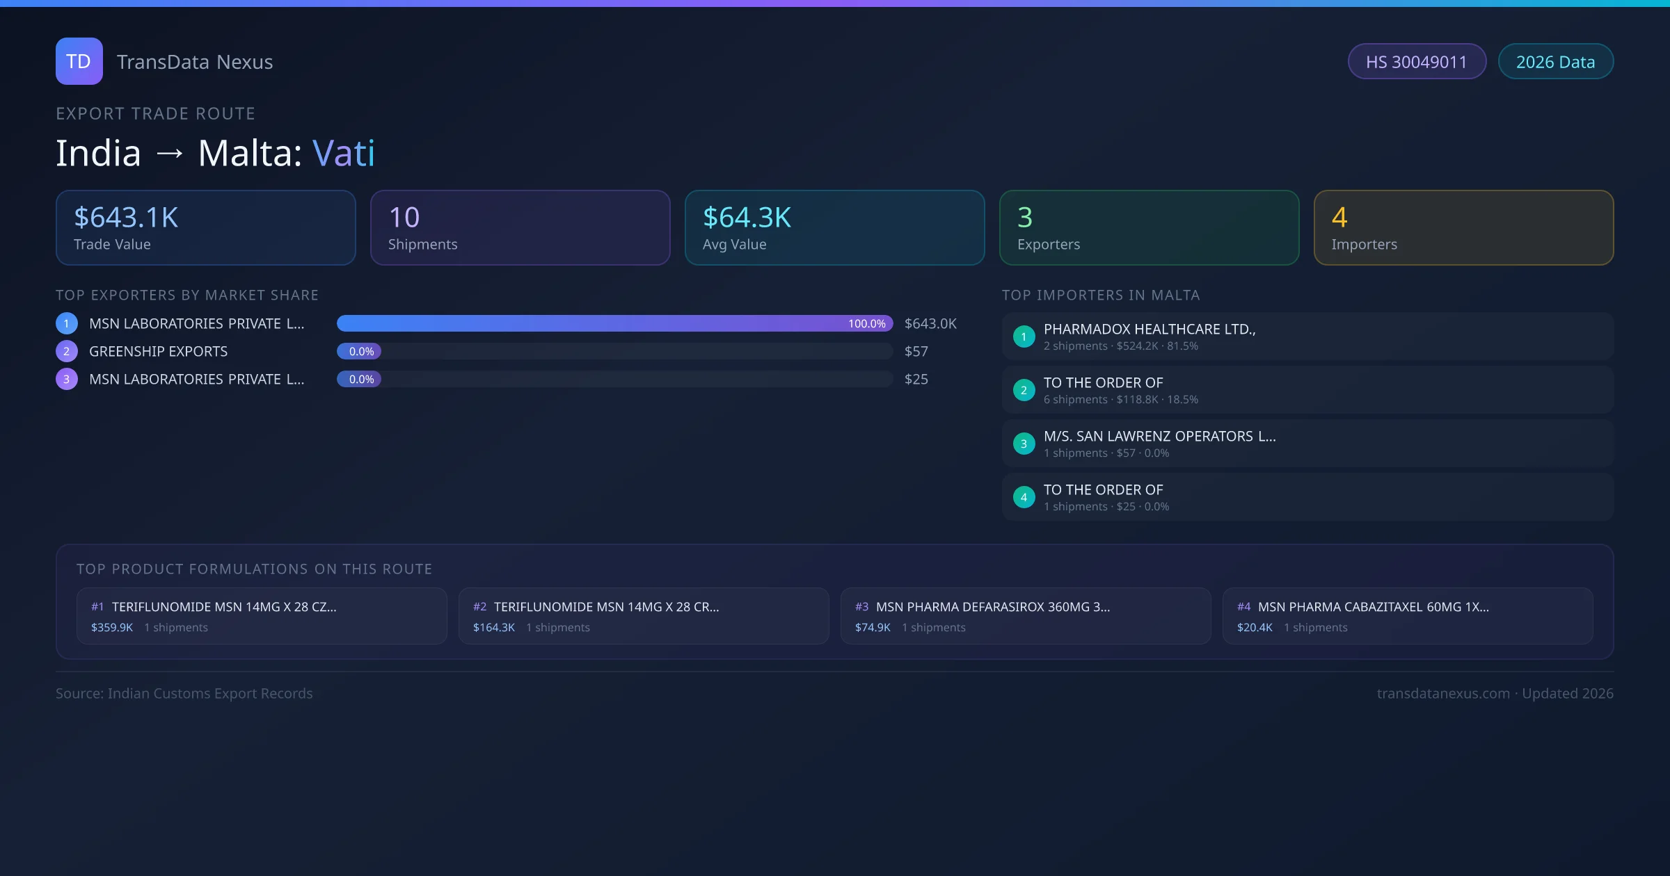Open Teriflunomide $359.9K product card
Viewport: 1670px width, 876px height.
[x=262, y=616]
